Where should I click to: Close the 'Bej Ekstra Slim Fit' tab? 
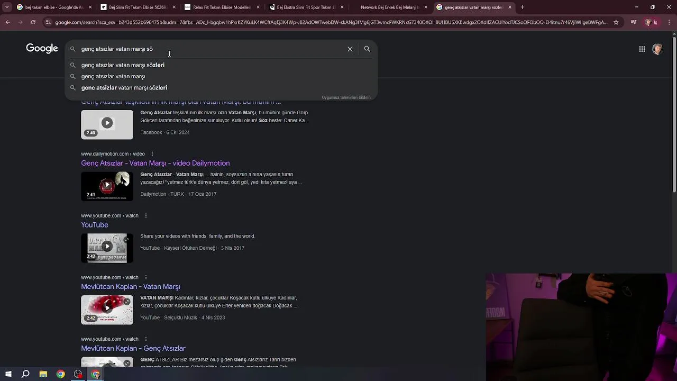point(342,7)
